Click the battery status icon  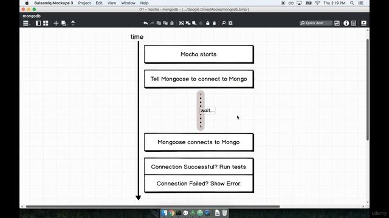point(309,3)
